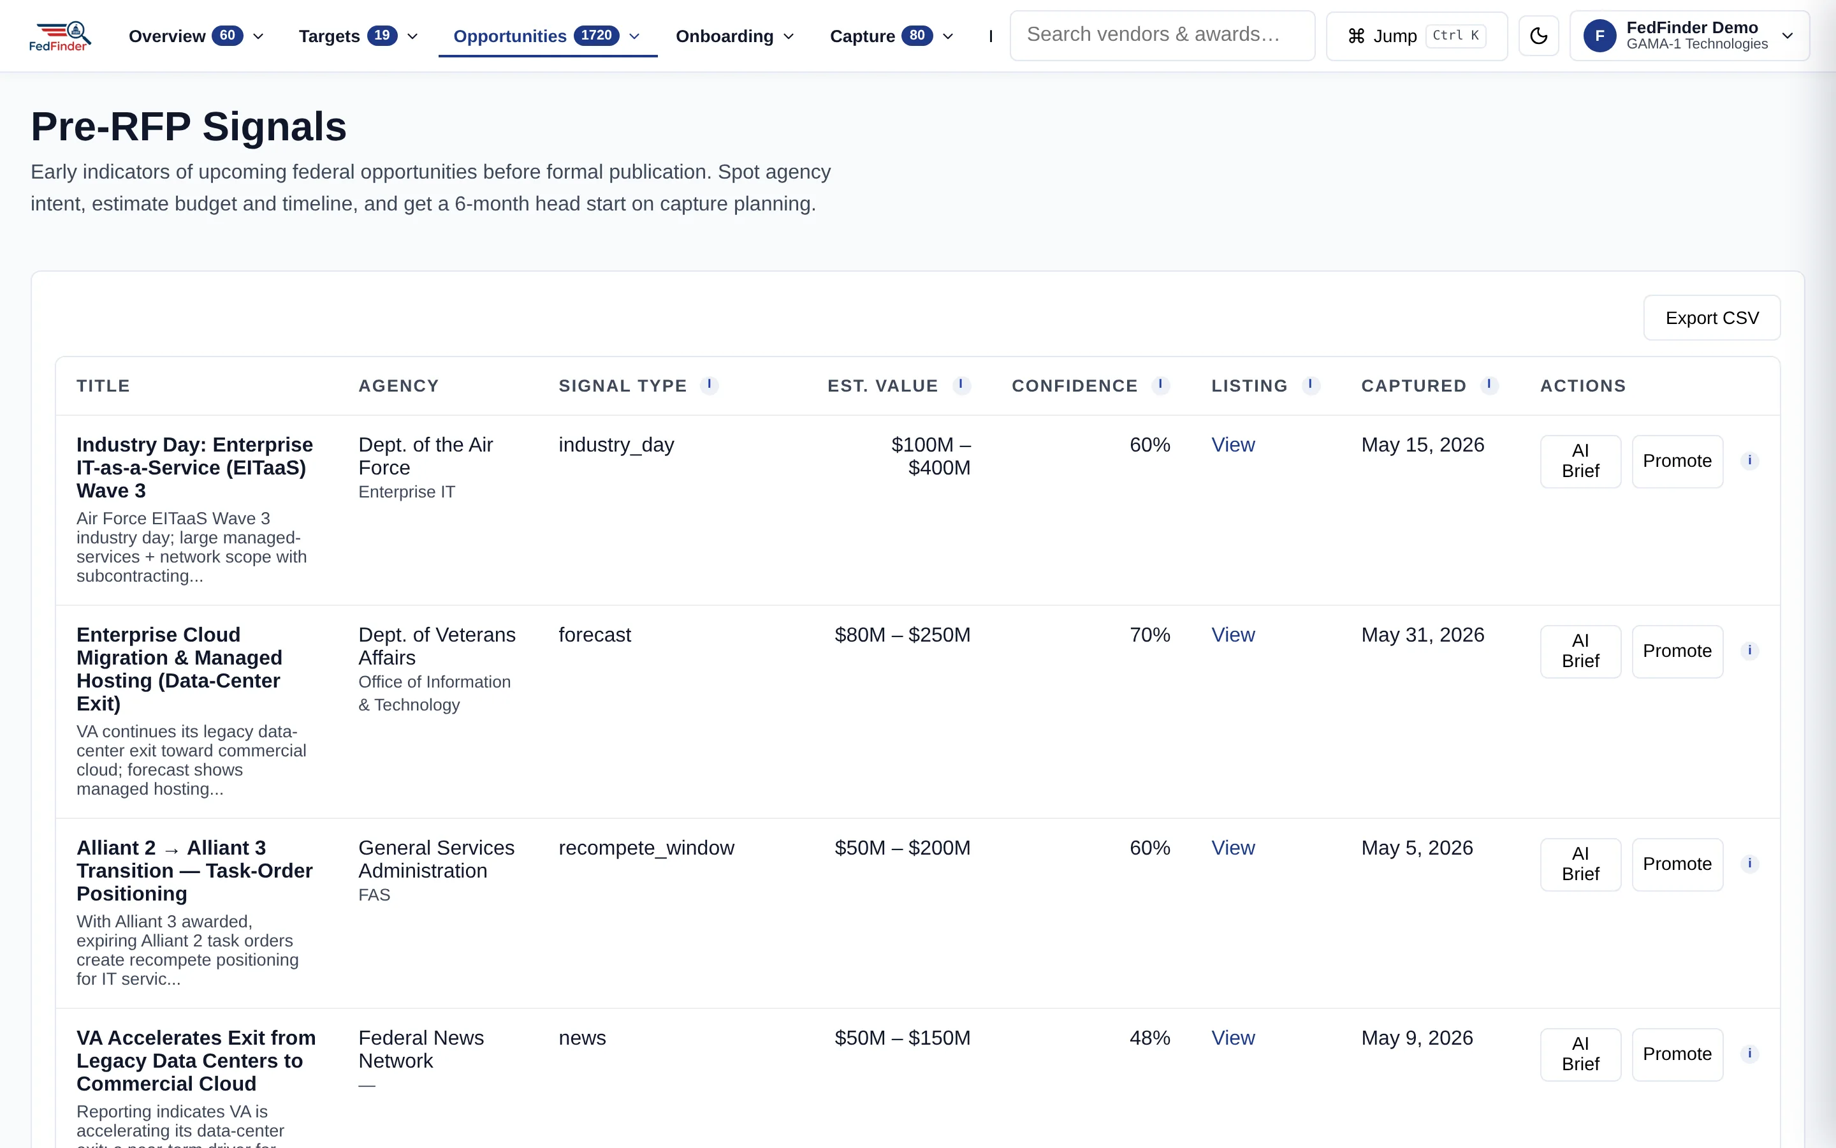
Task: Select the Opportunities nav item
Action: tap(547, 36)
